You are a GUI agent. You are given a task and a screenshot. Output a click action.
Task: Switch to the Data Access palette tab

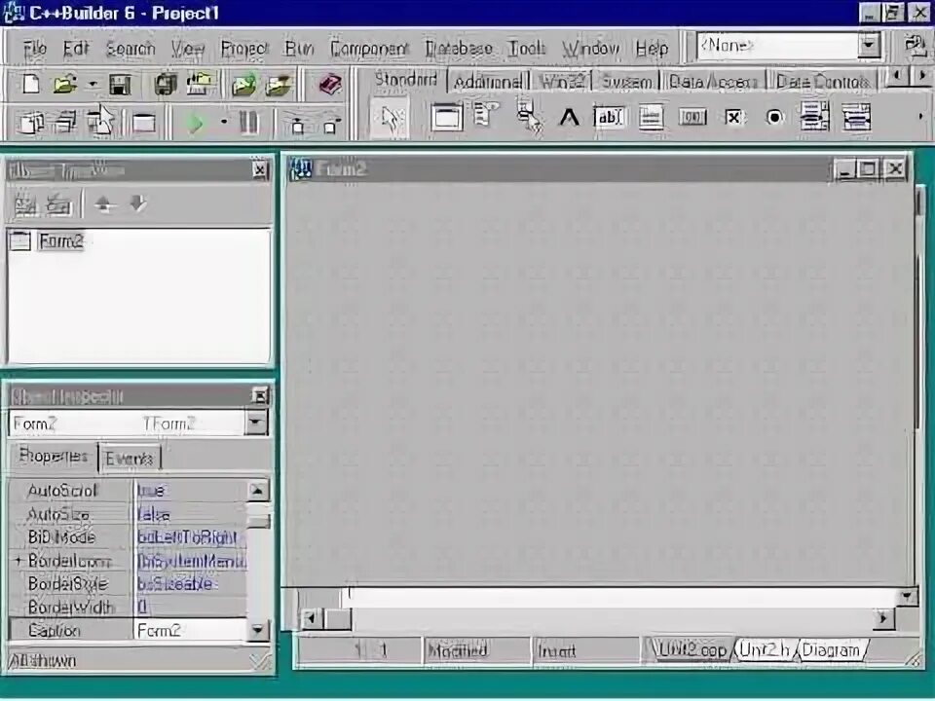713,82
